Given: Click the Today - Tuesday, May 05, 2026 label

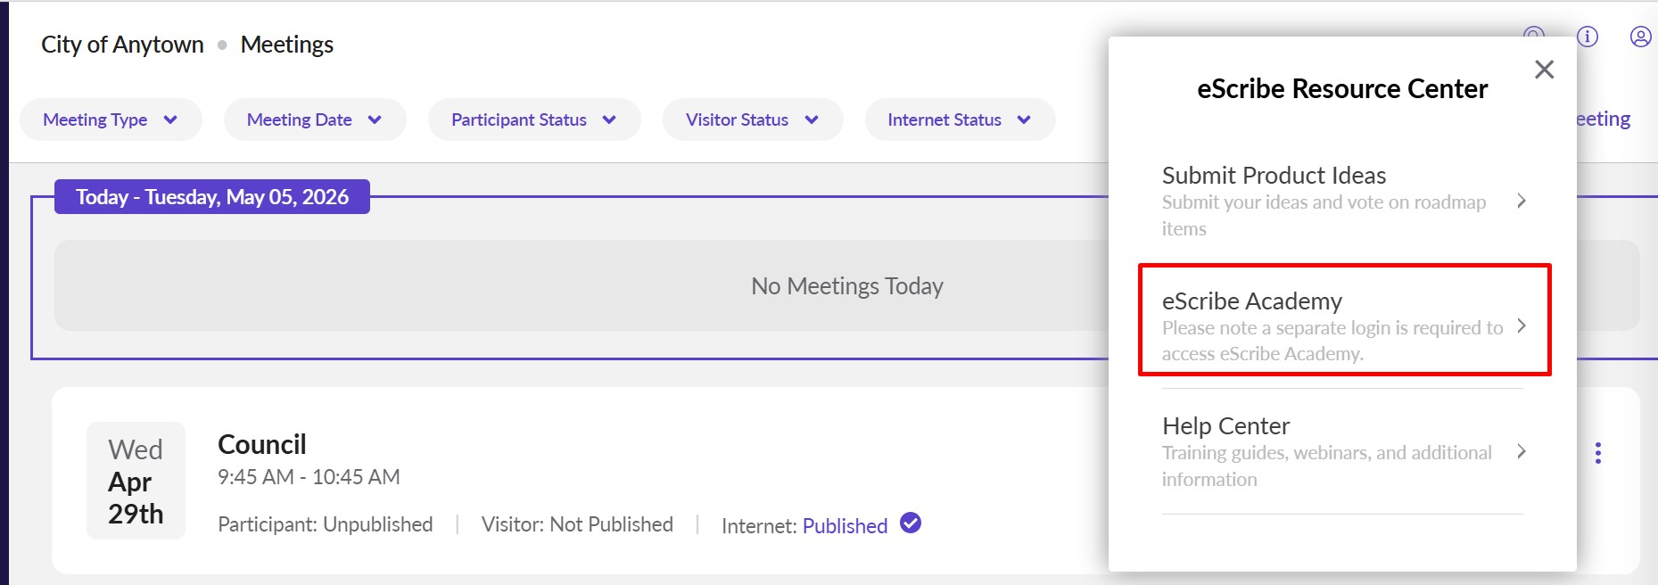Looking at the screenshot, I should 212,197.
